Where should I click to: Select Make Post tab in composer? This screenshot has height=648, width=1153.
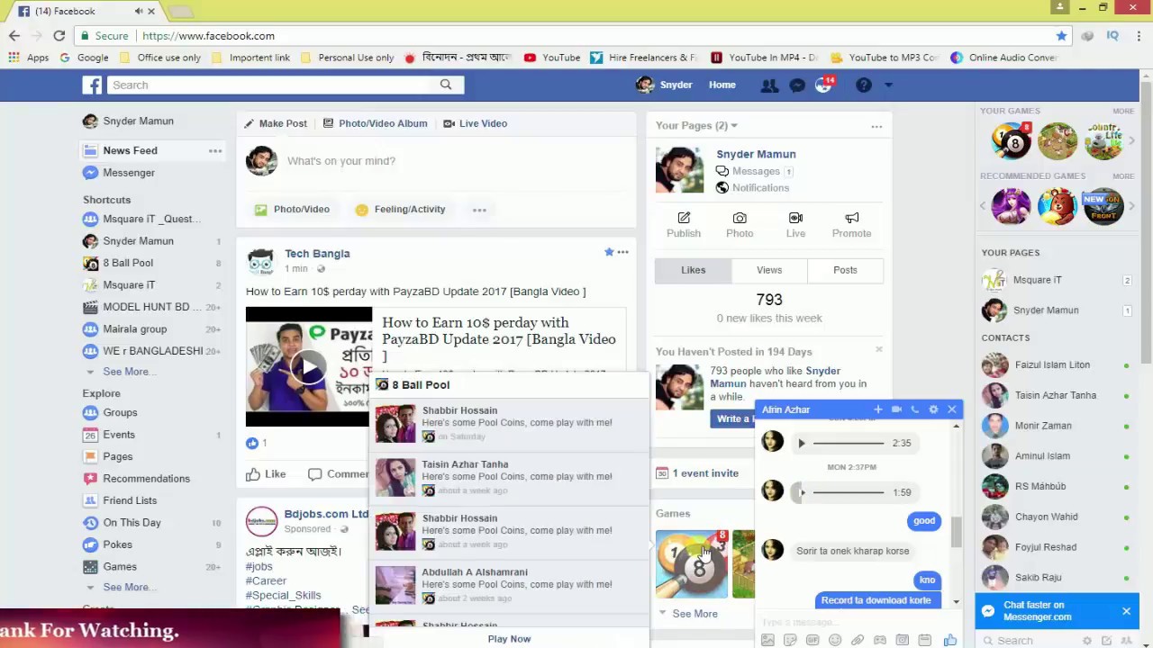pos(276,123)
